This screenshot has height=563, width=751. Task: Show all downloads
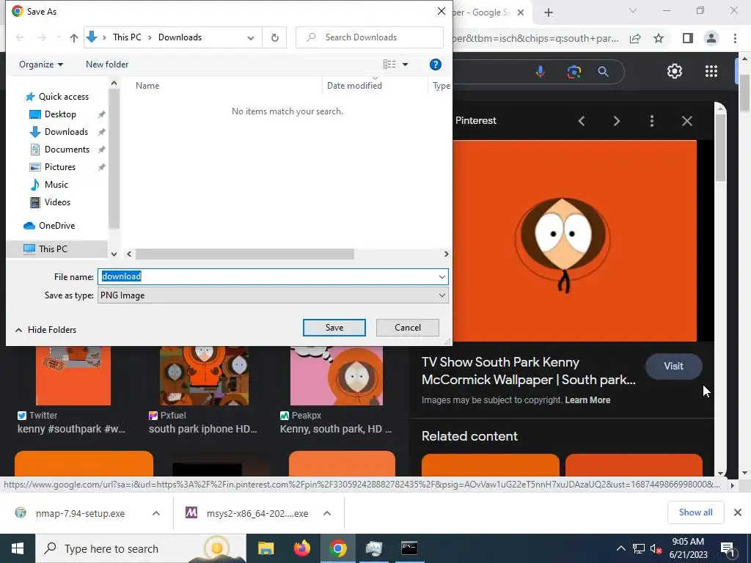[695, 512]
